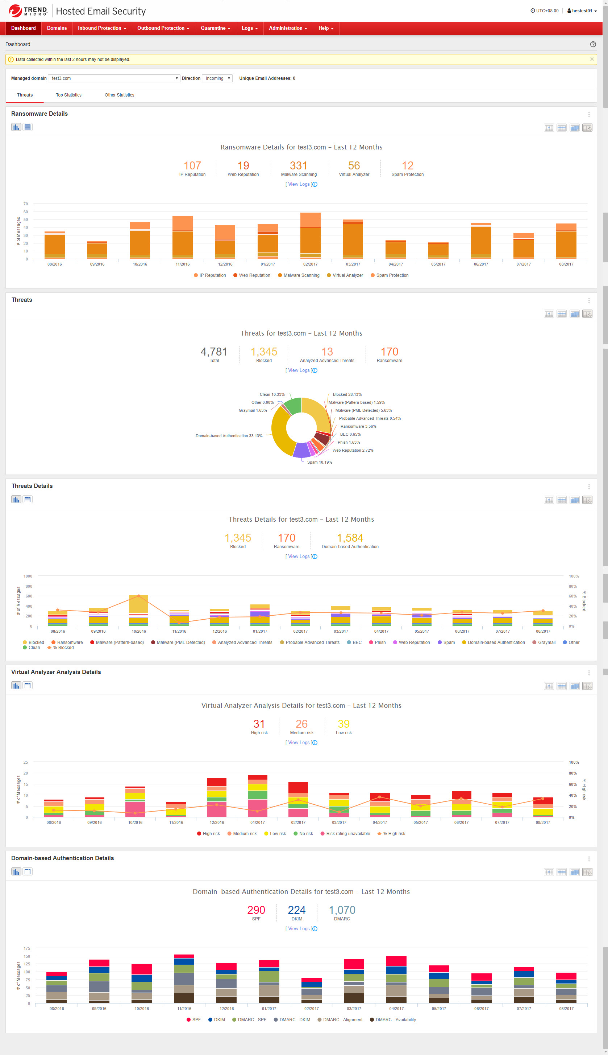
Task: Choose the week view icon in Threats Details
Action: tap(562, 500)
